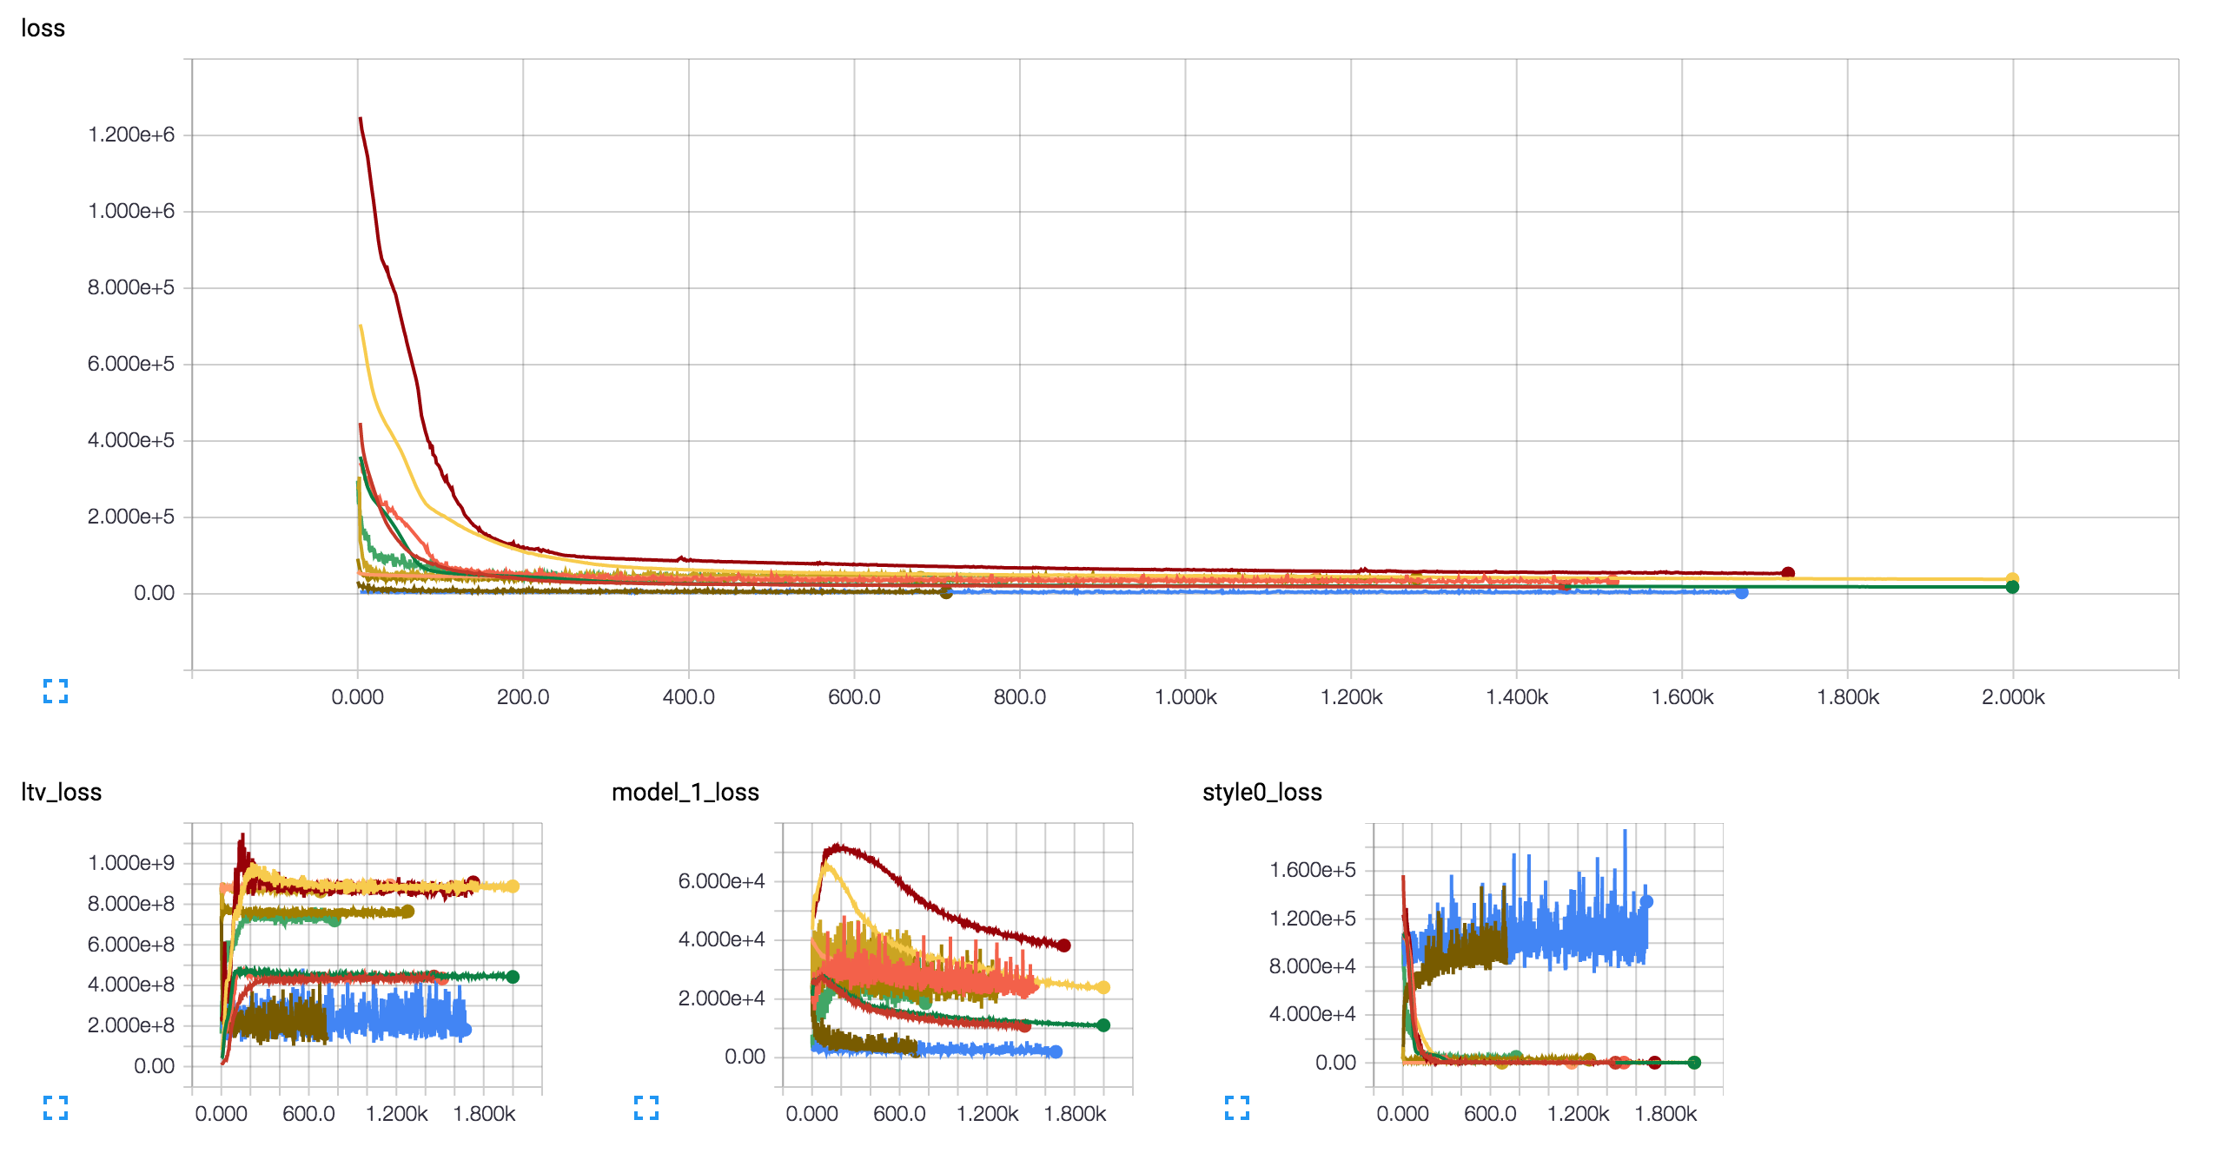2238x1153 pixels.
Task: Select the model_1_loss chart title
Action: pos(685,792)
